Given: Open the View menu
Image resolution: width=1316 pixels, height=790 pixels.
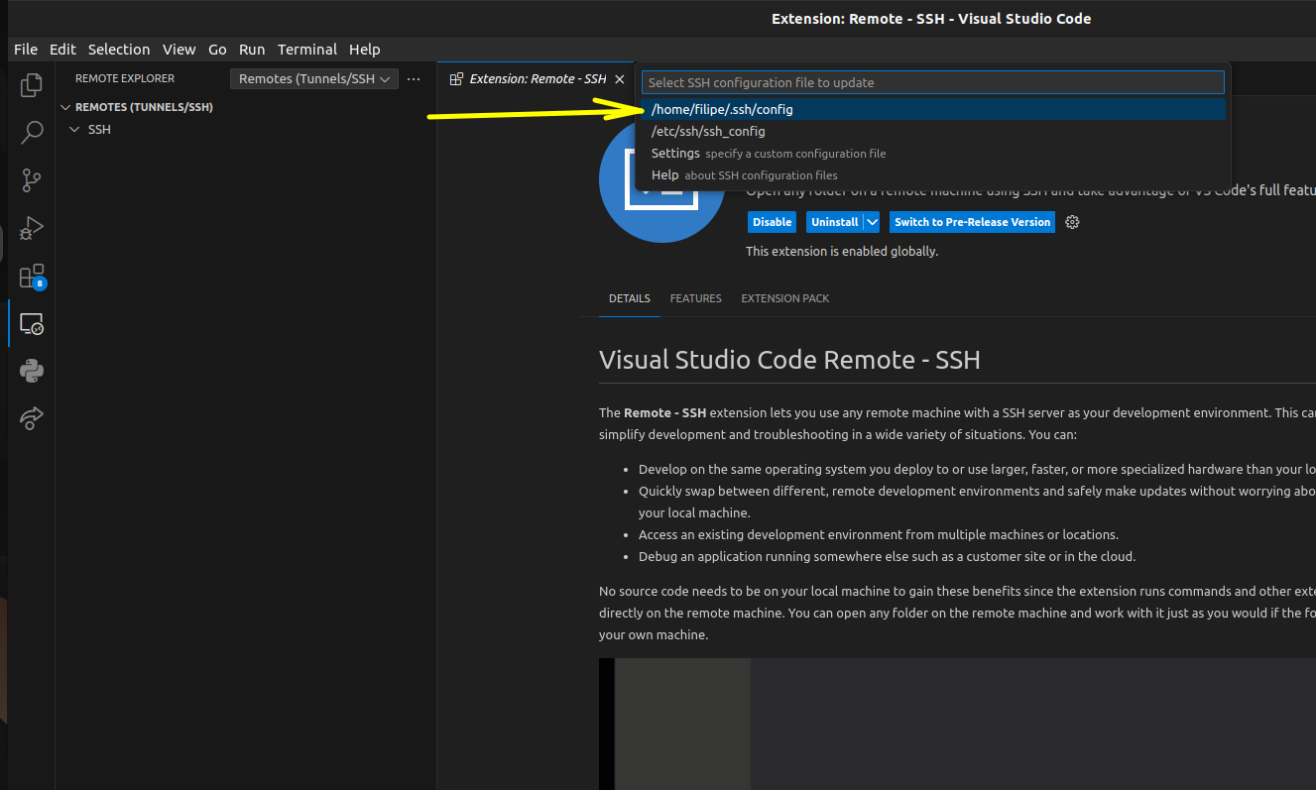Looking at the screenshot, I should tap(179, 49).
